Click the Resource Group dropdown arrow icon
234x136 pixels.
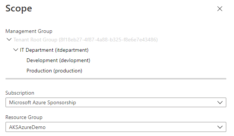click(x=220, y=127)
